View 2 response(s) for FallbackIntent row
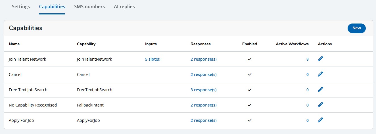This screenshot has height=134, width=376. coord(204,105)
